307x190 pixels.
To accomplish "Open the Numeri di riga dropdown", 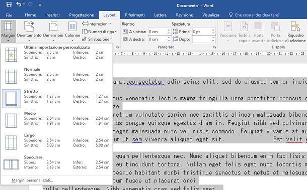I will coord(99,32).
